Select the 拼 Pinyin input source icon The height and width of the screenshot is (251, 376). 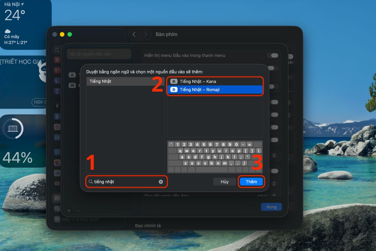[x=72, y=85]
